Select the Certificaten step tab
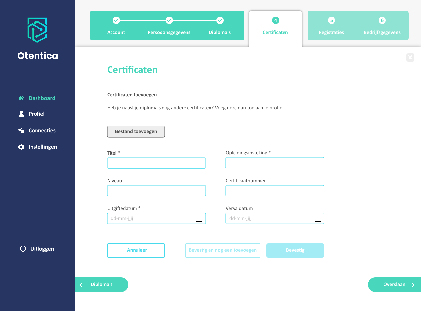Screen dimensions: 421x311 pos(275,29)
